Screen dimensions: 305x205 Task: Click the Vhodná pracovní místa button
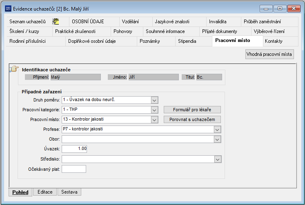point(269,54)
